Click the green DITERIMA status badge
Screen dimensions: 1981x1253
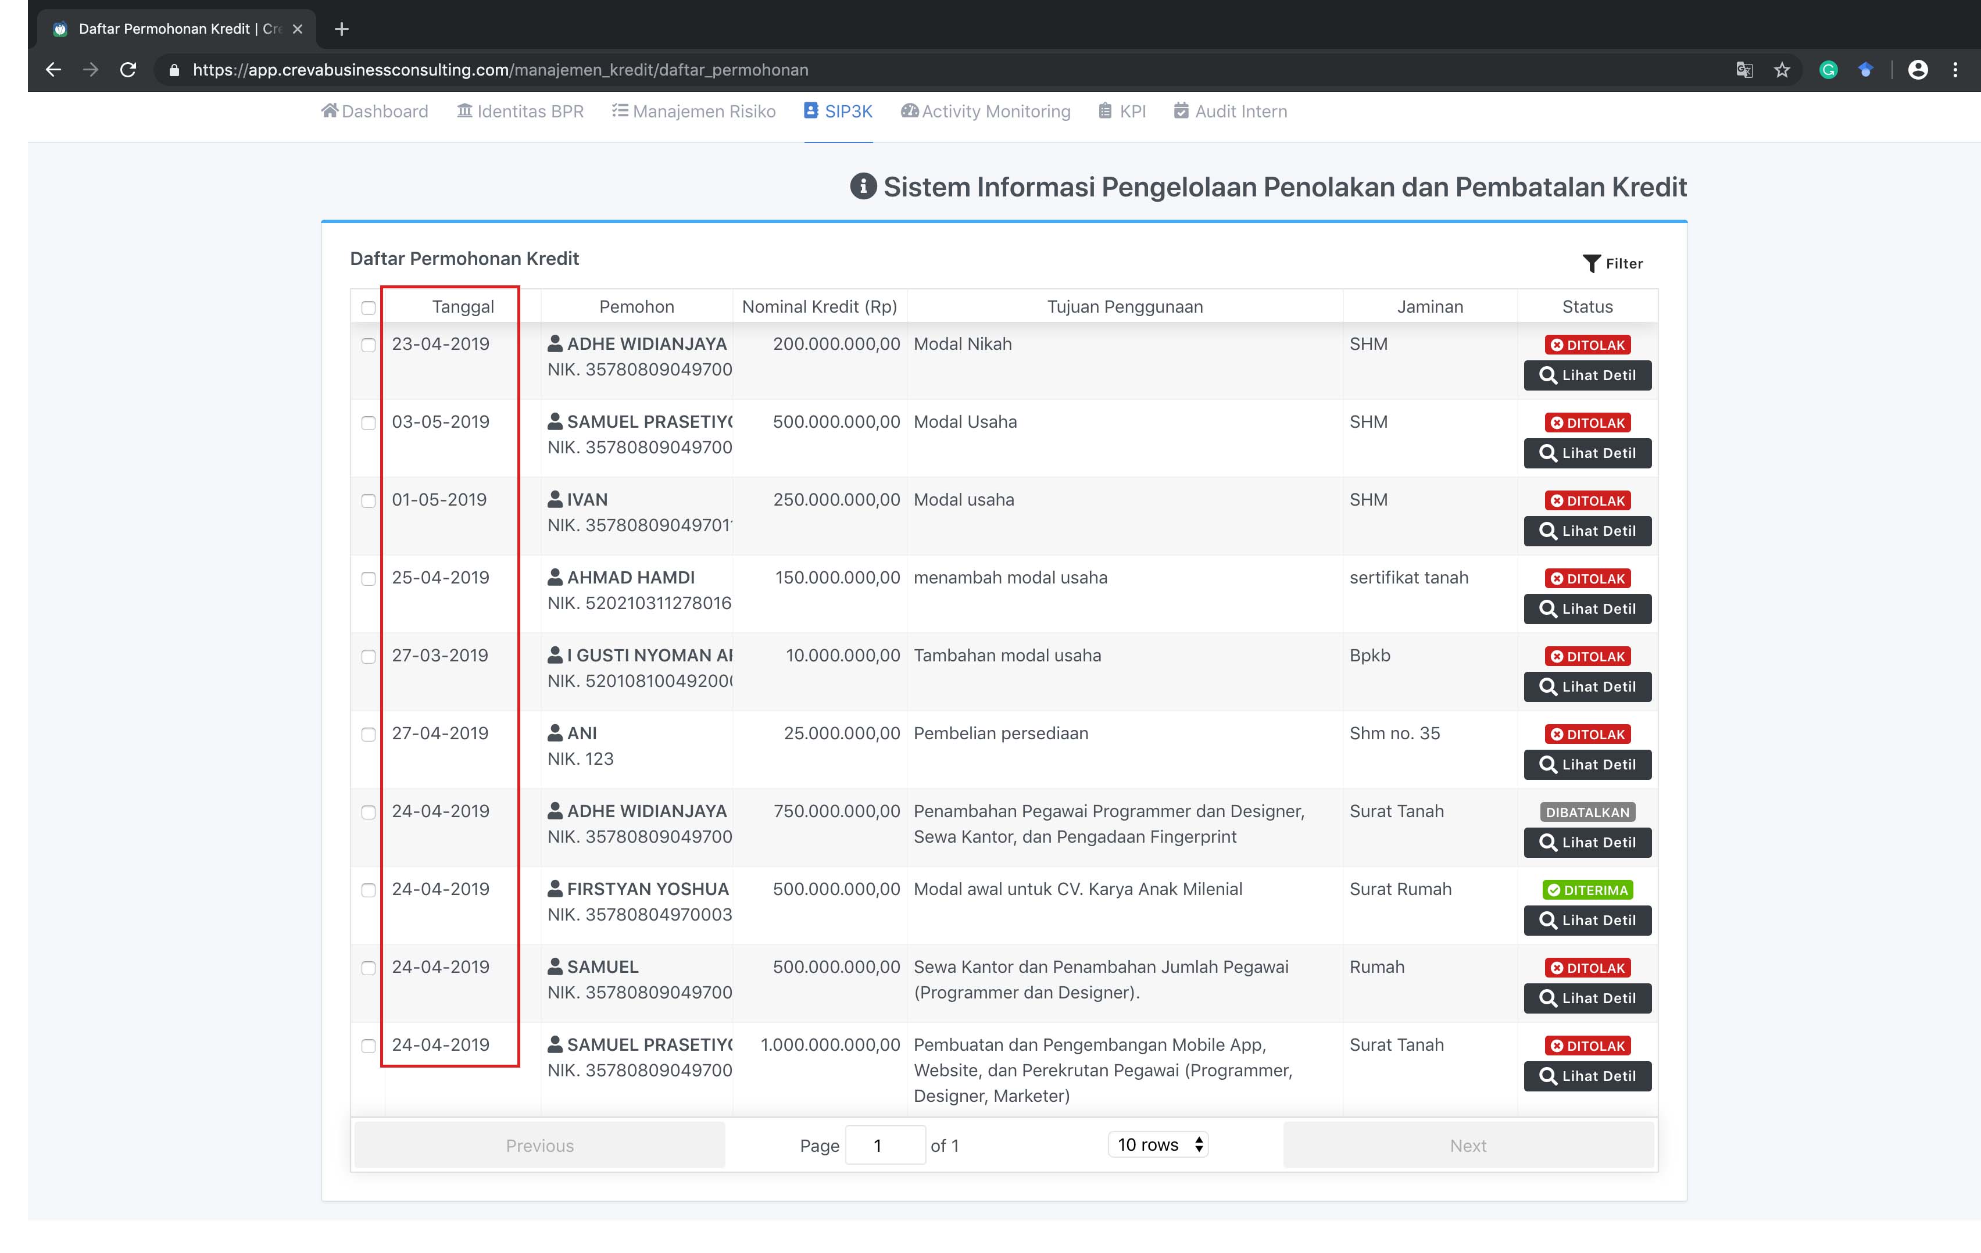pos(1587,890)
